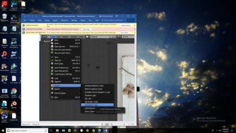
Task: Click the Enable Editing button
Action: point(125,25)
